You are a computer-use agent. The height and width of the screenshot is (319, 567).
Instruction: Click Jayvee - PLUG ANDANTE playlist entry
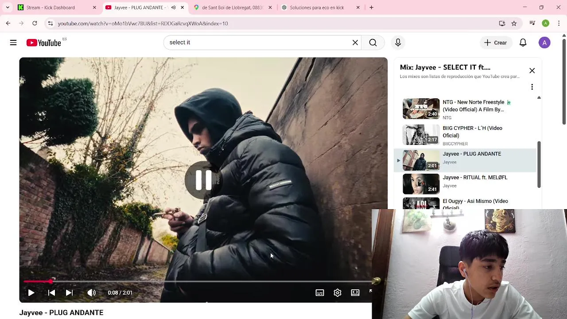click(x=465, y=160)
